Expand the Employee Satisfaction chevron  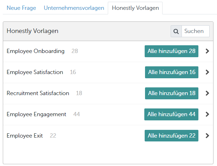pos(207,72)
